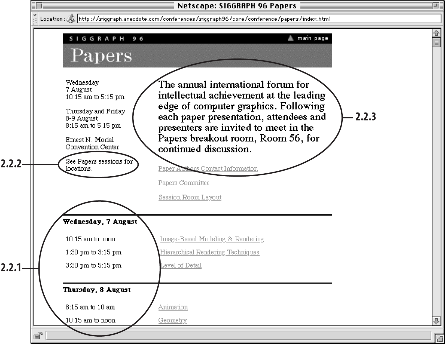Open the Level of Detail session
445x344 pixels.
[x=181, y=265]
